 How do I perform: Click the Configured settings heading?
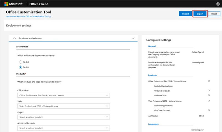coord(158,40)
